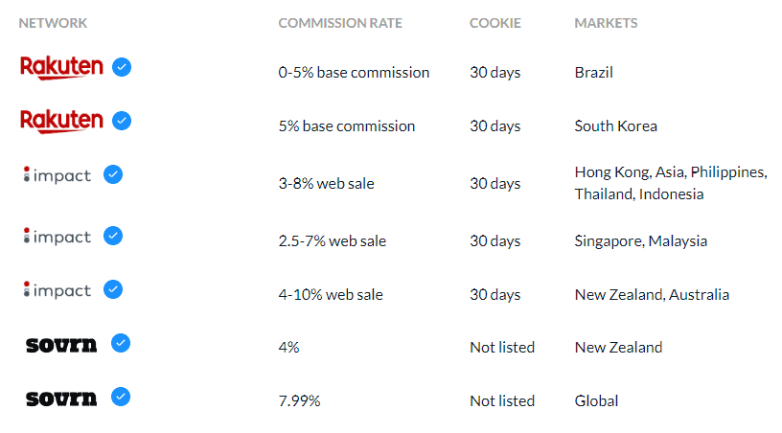Click the Not listed cookie cell for Global
This screenshot has width=782, height=433.
coord(502,400)
